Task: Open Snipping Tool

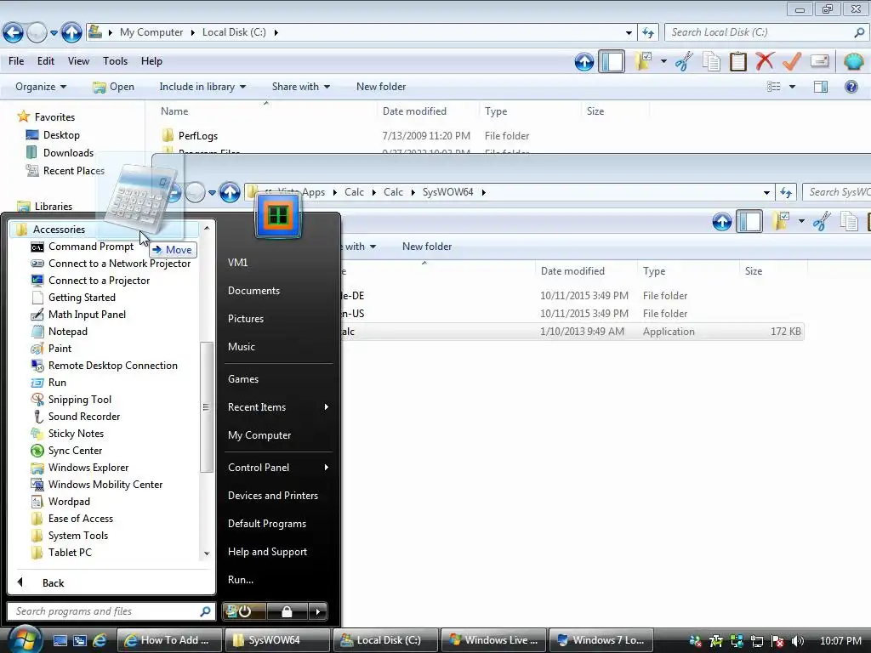Action: tap(79, 400)
